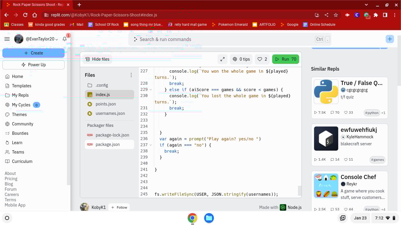
Task: Reload the page in Chrome
Action: pyautogui.click(x=25, y=15)
